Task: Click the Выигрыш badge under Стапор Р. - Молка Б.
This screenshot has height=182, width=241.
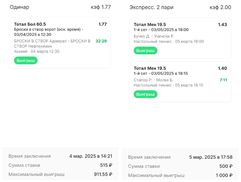Action: [x=145, y=94]
